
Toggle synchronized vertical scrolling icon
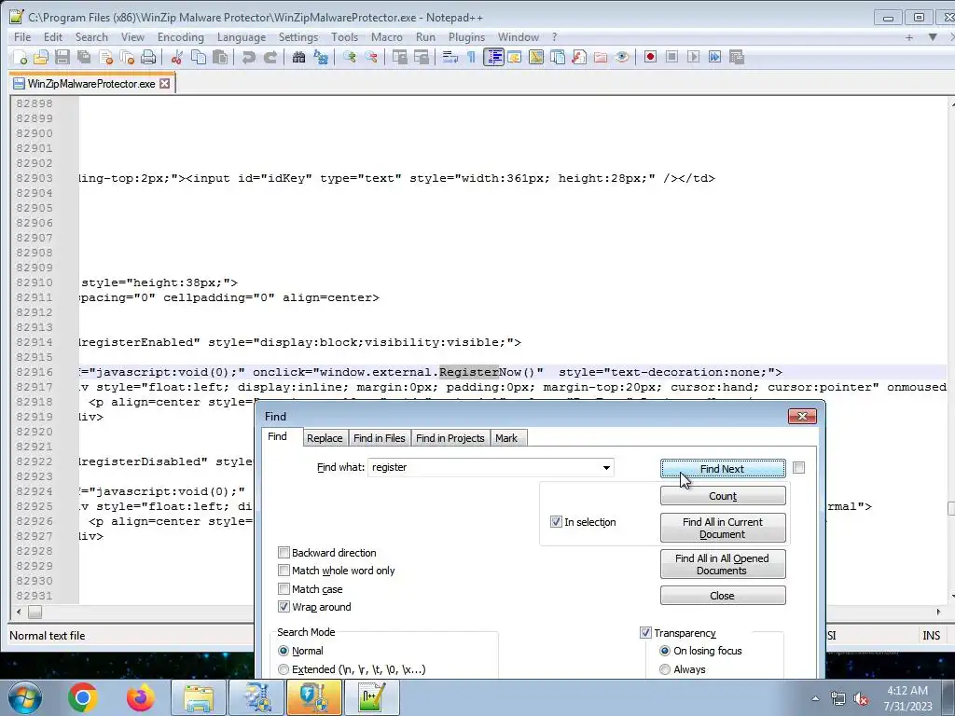click(399, 57)
